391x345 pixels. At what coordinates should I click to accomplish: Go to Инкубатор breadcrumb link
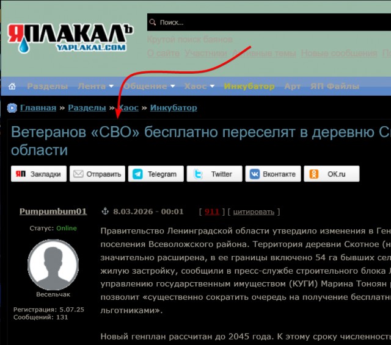tap(174, 108)
